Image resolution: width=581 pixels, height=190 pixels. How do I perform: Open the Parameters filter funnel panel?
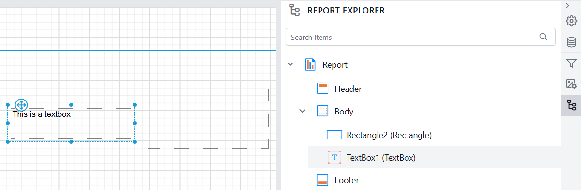click(x=571, y=63)
